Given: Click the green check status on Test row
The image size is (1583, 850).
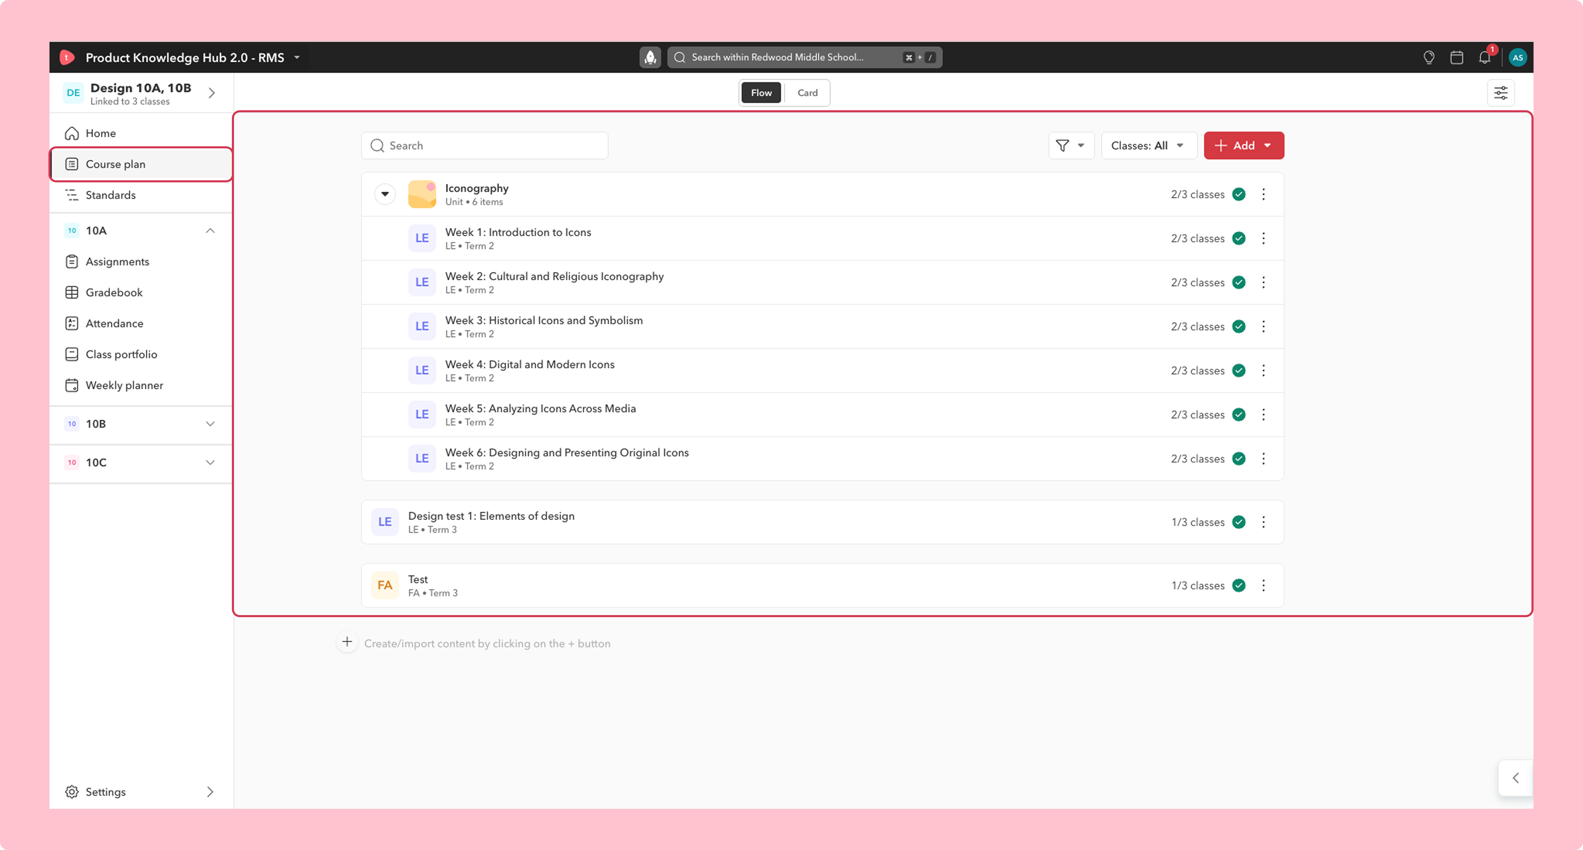Looking at the screenshot, I should (x=1239, y=585).
